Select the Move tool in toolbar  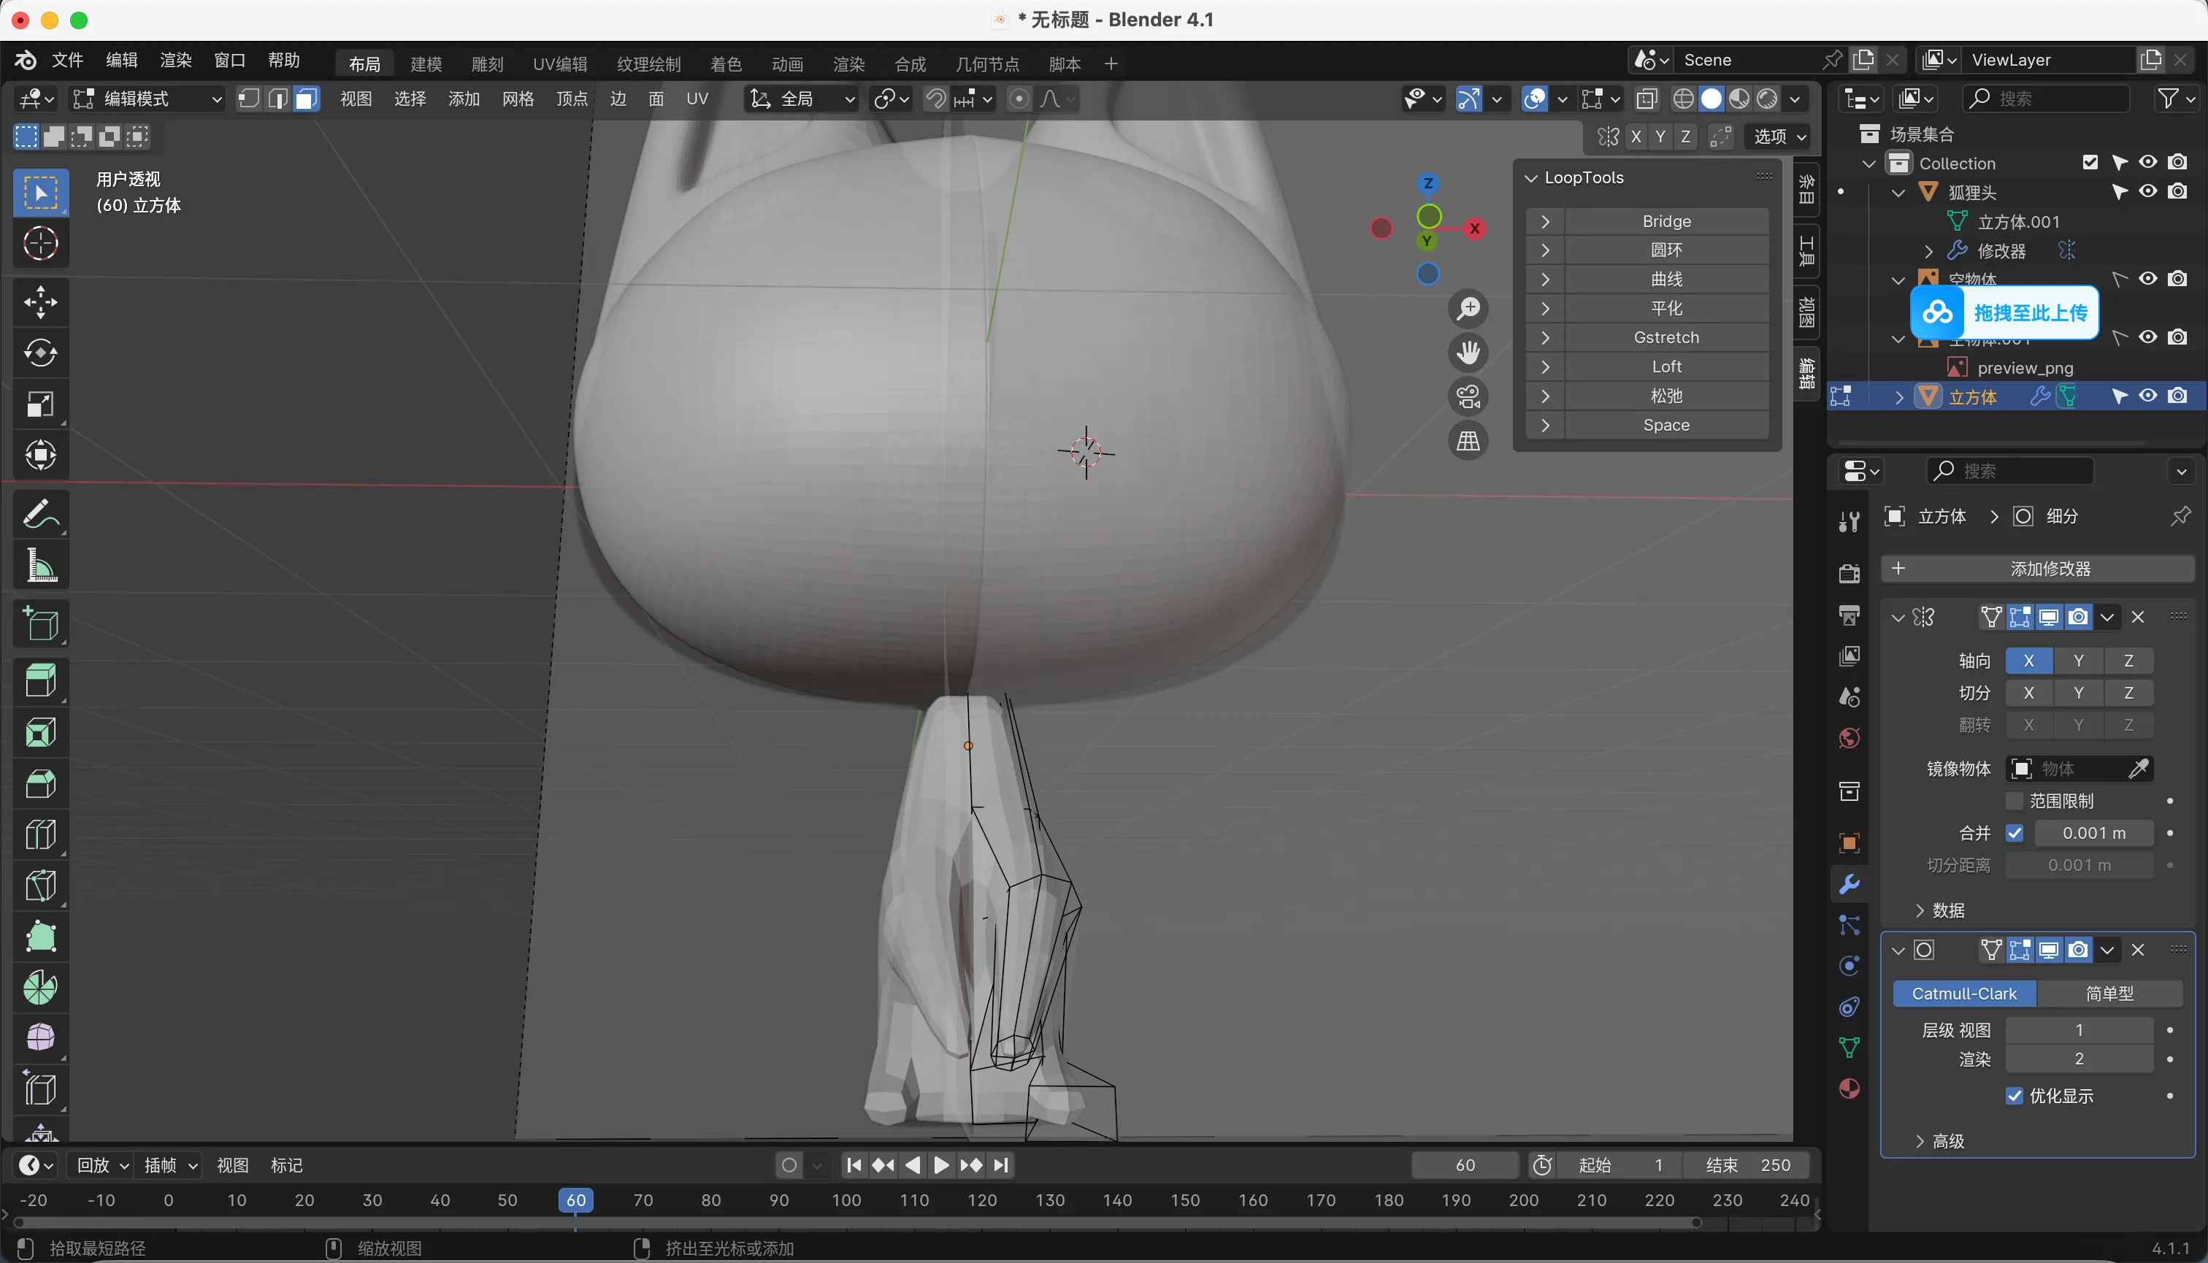pyautogui.click(x=40, y=302)
